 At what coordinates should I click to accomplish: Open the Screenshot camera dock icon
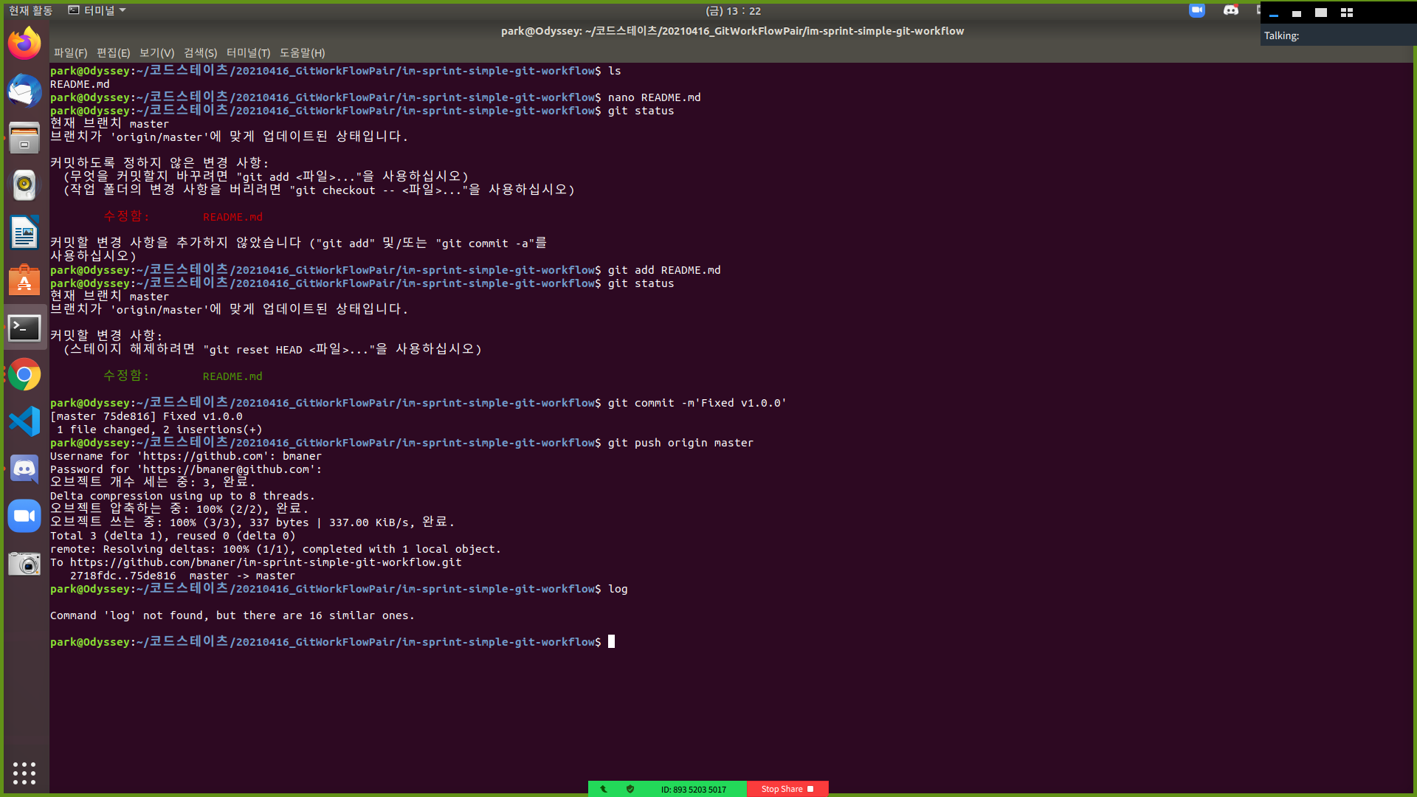tap(24, 564)
